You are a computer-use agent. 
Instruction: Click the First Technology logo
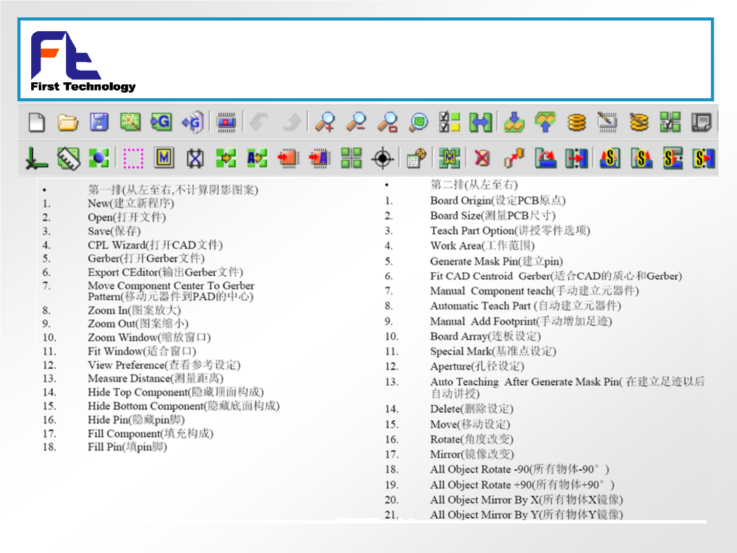[83, 62]
